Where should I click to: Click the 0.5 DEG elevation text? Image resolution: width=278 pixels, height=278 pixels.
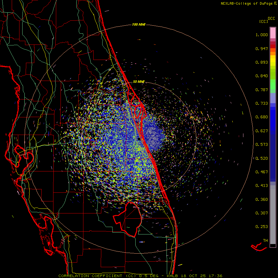(x=149, y=276)
